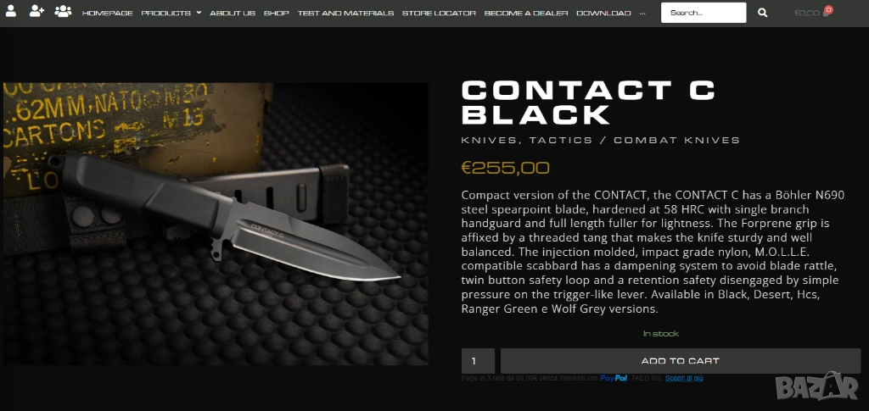Open the Shop menu item
The image size is (869, 411).
click(x=276, y=13)
